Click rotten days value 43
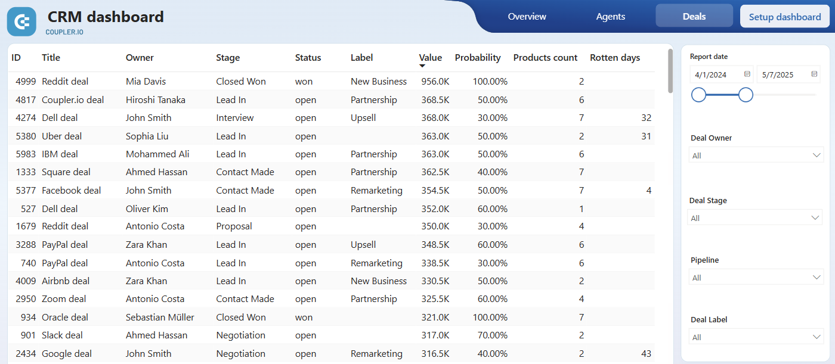This screenshot has height=364, width=835. (x=646, y=353)
